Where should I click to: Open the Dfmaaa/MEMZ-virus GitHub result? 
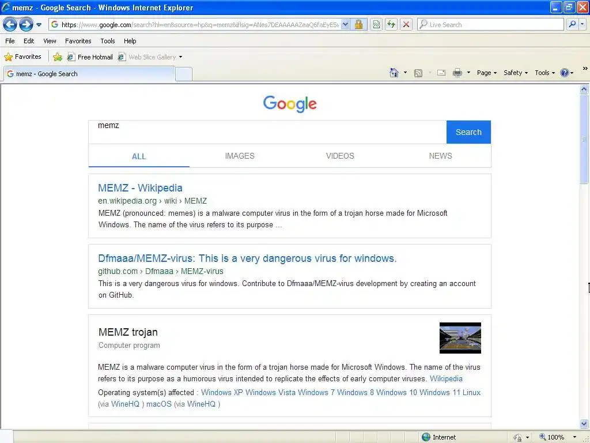point(247,258)
